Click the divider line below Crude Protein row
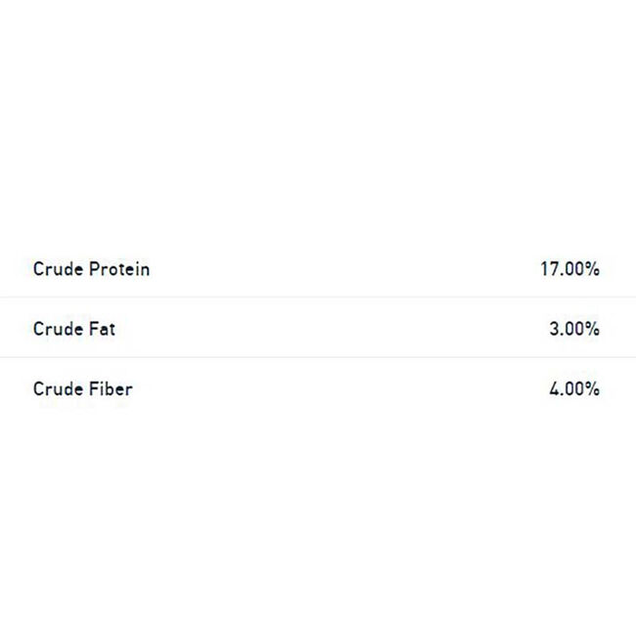 point(318,297)
